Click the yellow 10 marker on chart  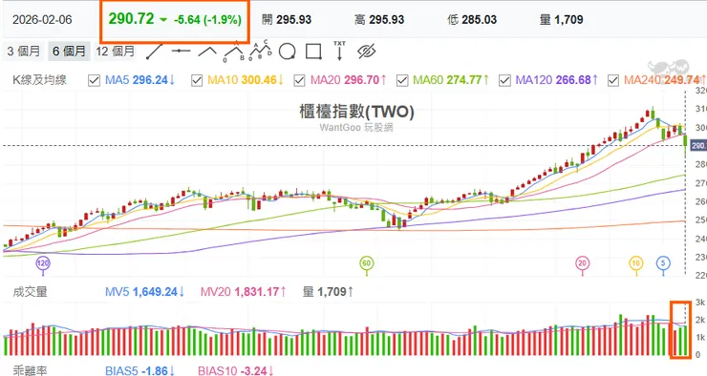tap(635, 264)
